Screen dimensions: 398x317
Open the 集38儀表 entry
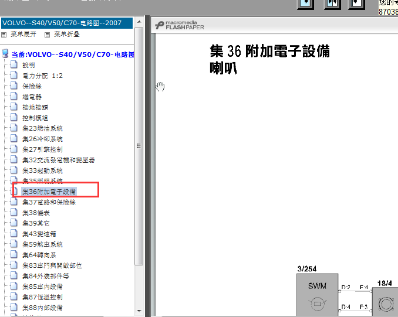(36, 213)
